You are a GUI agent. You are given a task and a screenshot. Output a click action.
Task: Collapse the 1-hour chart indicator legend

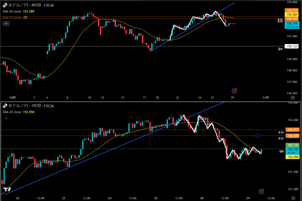[x=6, y=118]
